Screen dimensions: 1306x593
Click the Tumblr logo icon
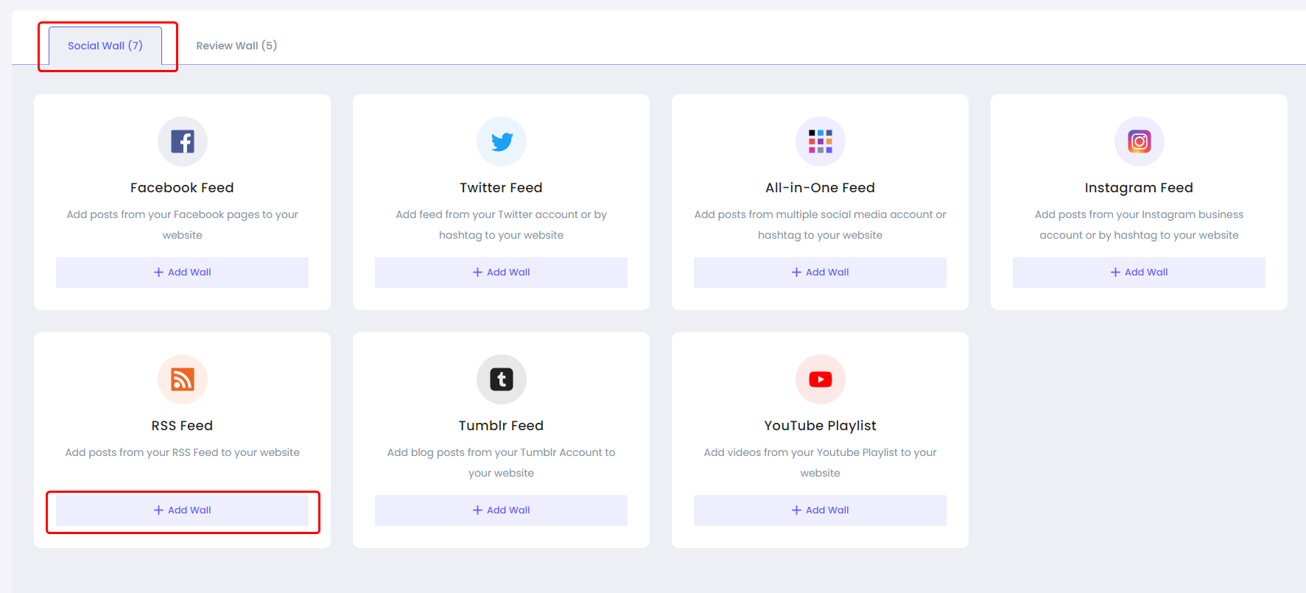(x=502, y=379)
